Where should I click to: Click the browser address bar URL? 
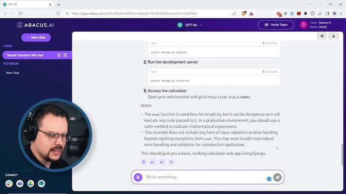tap(134, 13)
